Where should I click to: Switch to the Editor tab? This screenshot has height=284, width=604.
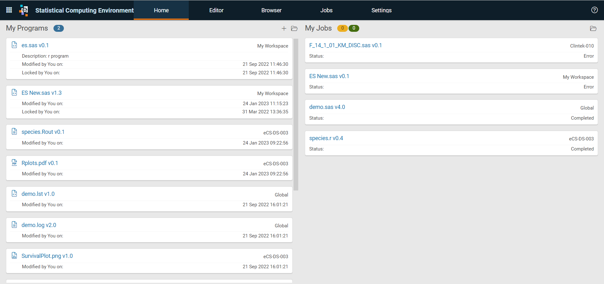point(216,10)
